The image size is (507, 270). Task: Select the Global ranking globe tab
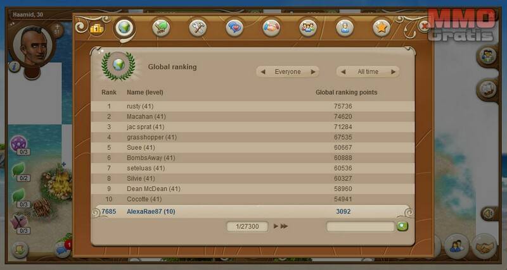[124, 28]
